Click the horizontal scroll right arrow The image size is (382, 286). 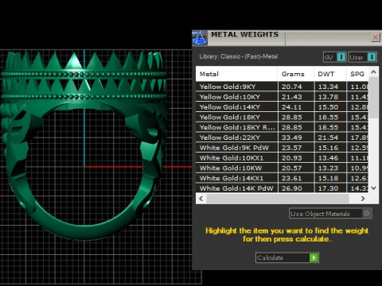point(363,199)
